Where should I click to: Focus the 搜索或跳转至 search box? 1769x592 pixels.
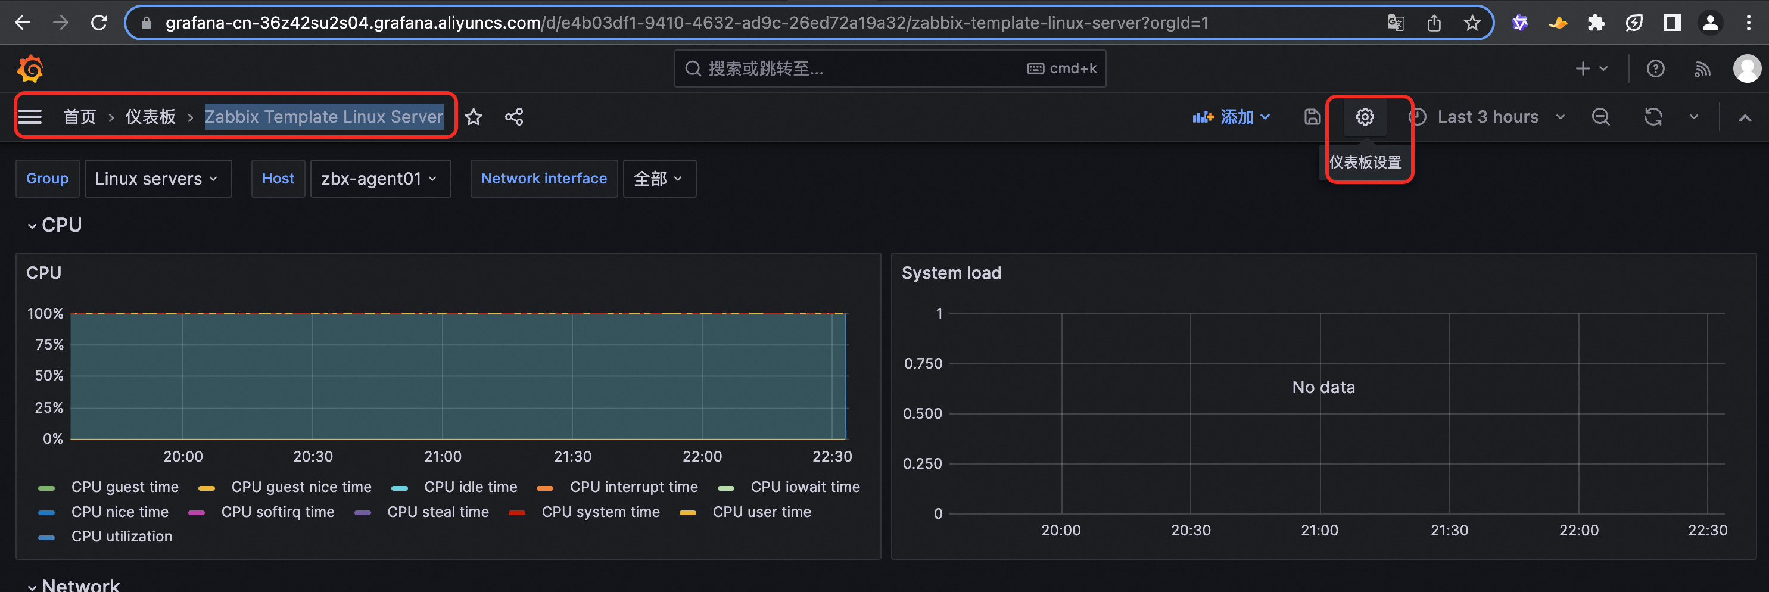click(890, 68)
